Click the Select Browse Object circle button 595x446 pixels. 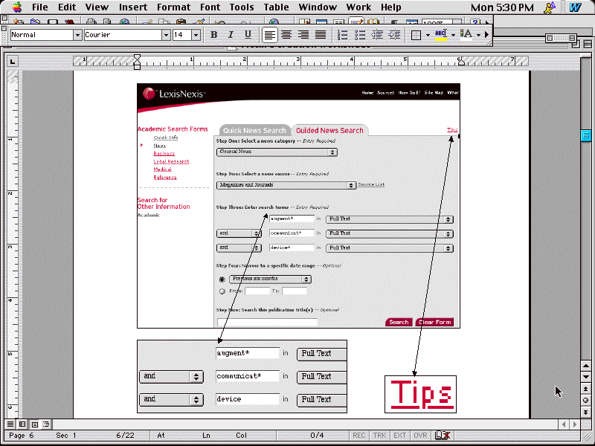pos(586,400)
